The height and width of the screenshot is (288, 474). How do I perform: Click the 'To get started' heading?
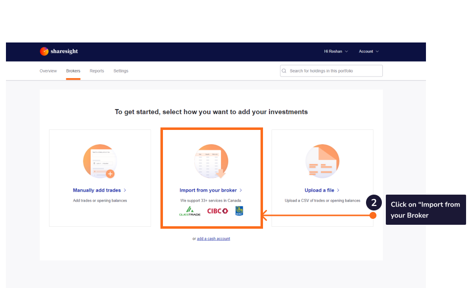[x=211, y=112]
